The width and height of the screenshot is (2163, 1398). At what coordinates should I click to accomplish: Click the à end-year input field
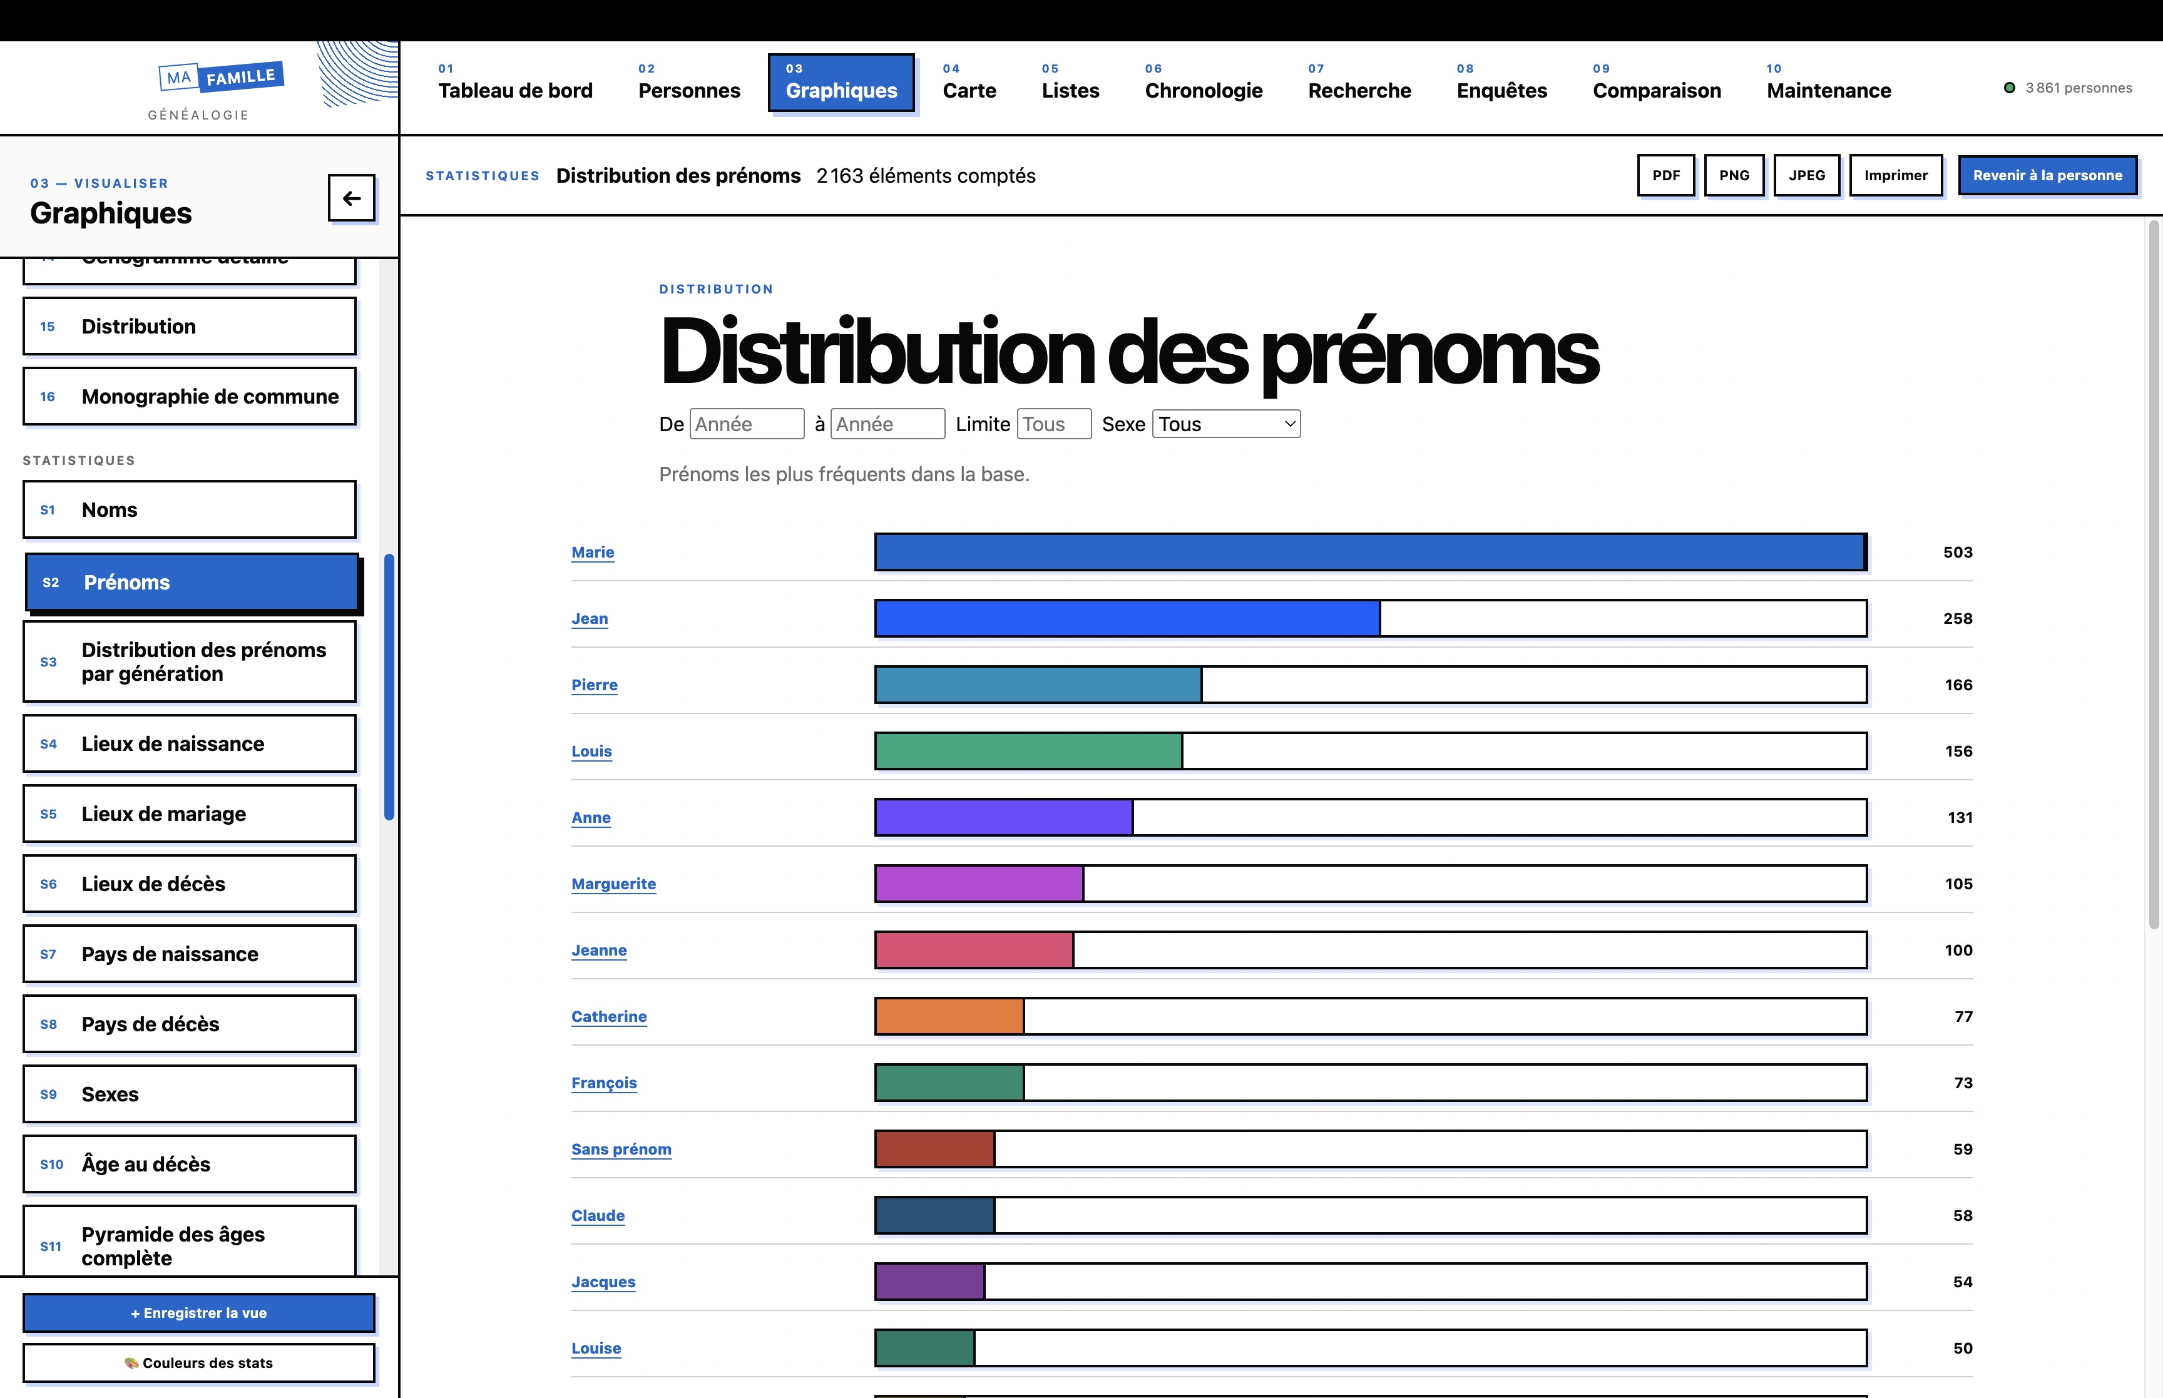pyautogui.click(x=887, y=424)
